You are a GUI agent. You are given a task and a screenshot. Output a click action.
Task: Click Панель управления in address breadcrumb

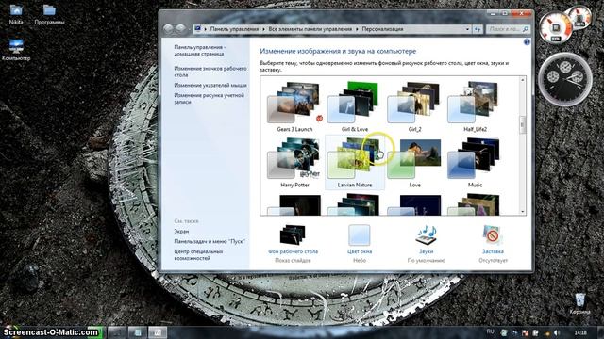pyautogui.click(x=234, y=29)
